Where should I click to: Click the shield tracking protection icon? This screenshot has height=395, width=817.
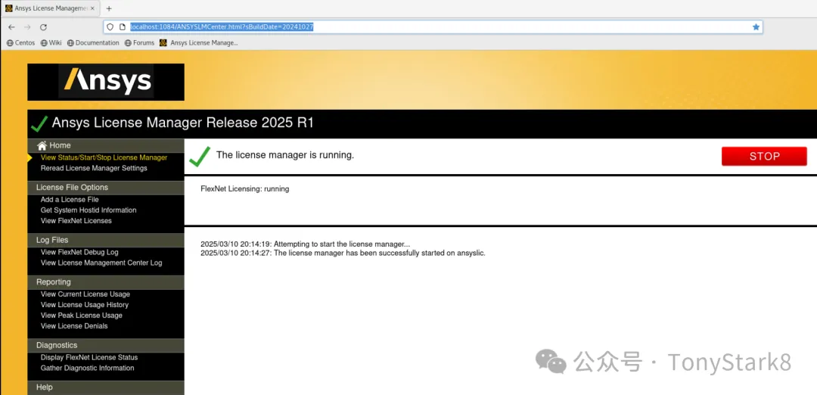(110, 27)
